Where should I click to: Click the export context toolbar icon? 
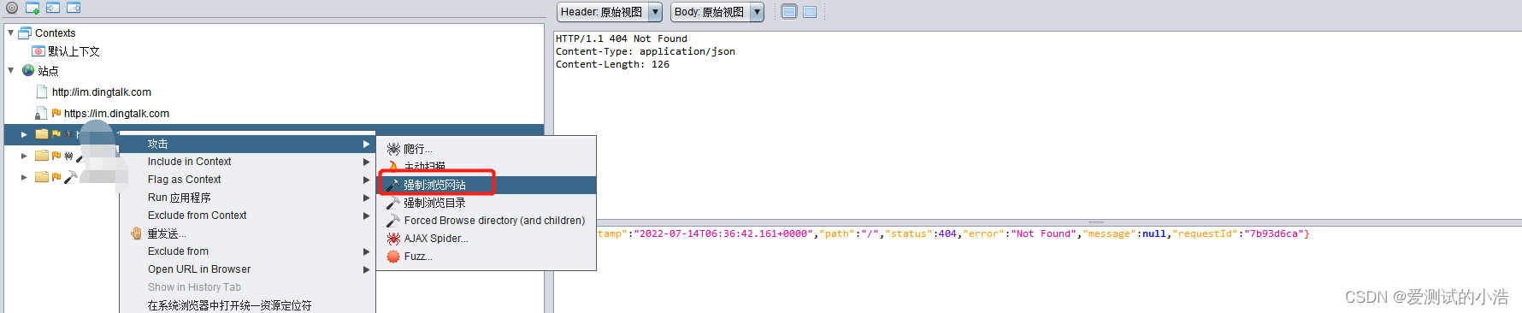click(74, 9)
